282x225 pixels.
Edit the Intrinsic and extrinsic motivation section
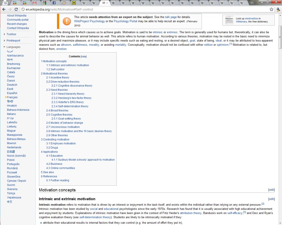271,199
